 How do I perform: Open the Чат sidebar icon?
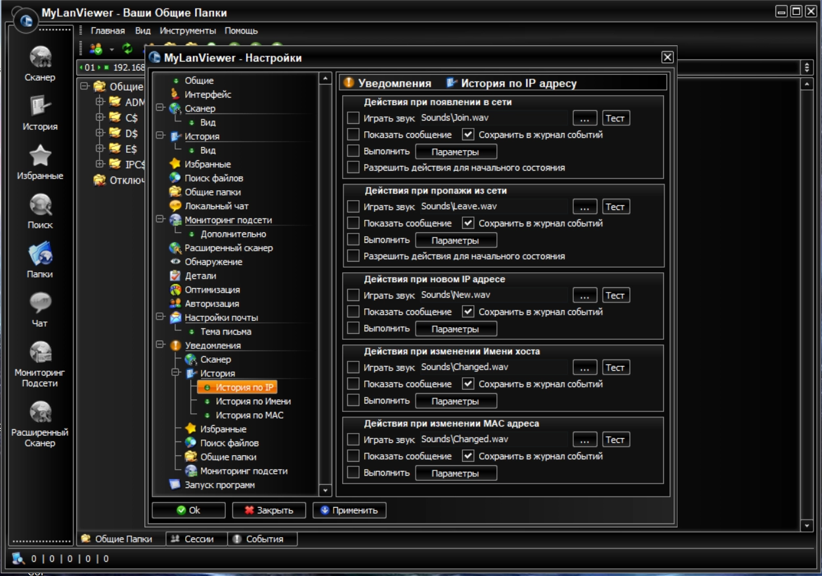[x=40, y=309]
